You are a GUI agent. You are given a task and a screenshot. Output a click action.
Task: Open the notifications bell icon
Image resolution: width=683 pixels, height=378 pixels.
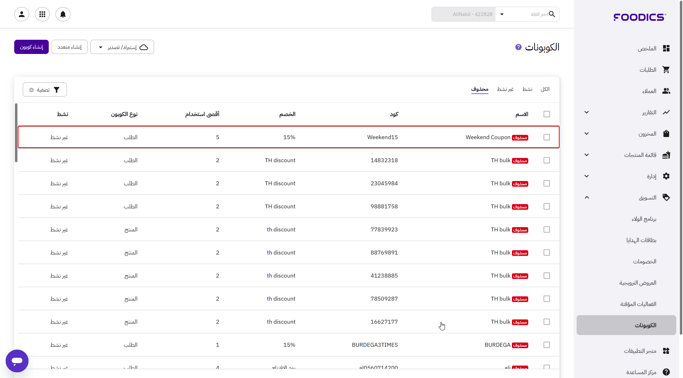(x=63, y=14)
